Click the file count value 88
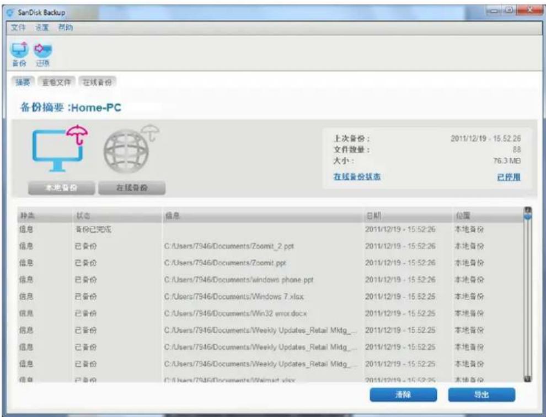This screenshot has height=417, width=546. click(x=517, y=149)
